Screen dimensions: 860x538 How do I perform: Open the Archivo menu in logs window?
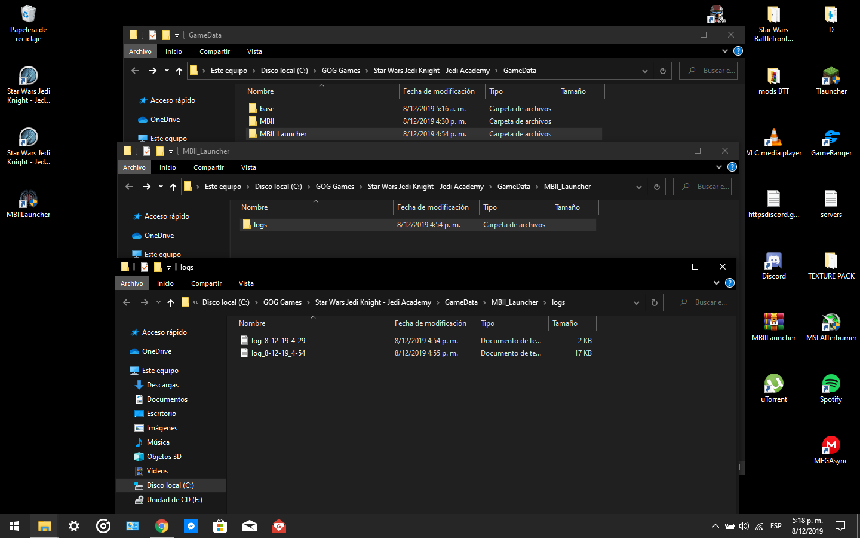[x=132, y=283]
